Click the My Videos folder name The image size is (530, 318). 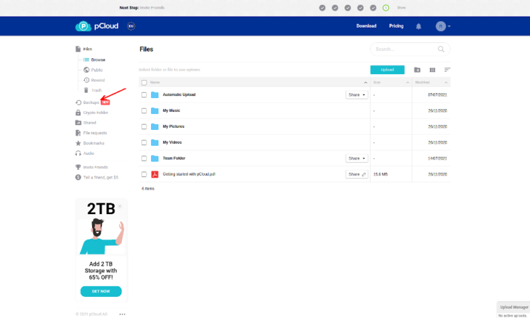[x=172, y=142]
